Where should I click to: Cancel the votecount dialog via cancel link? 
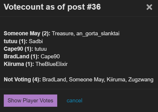coord(74,101)
